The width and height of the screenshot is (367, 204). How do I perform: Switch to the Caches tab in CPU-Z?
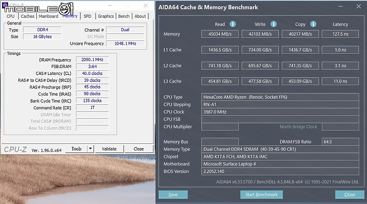(28, 16)
